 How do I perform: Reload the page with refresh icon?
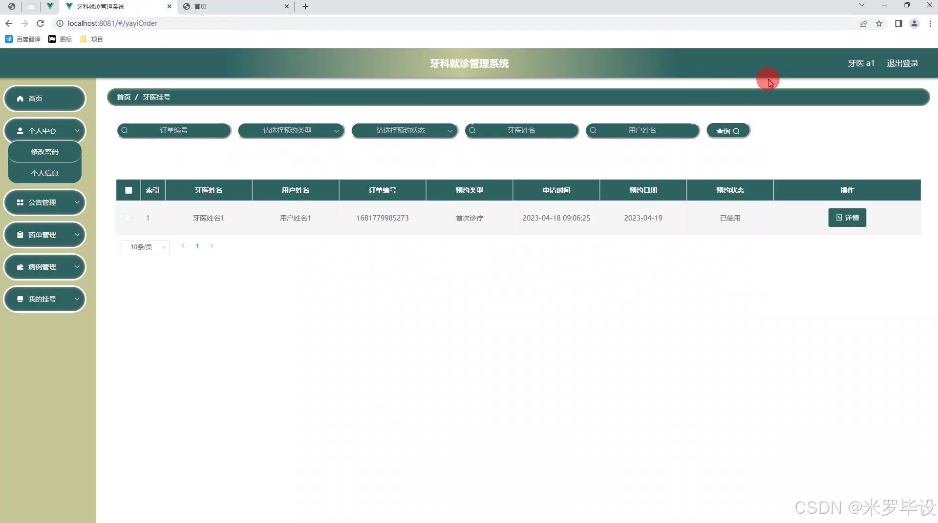point(41,23)
